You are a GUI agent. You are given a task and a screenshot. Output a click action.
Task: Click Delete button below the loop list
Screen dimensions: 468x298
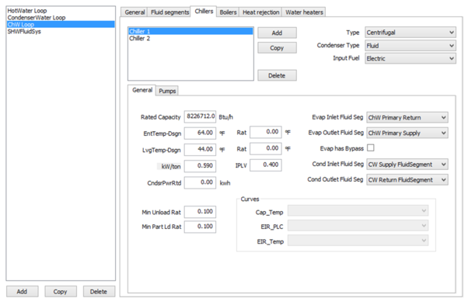(x=99, y=292)
